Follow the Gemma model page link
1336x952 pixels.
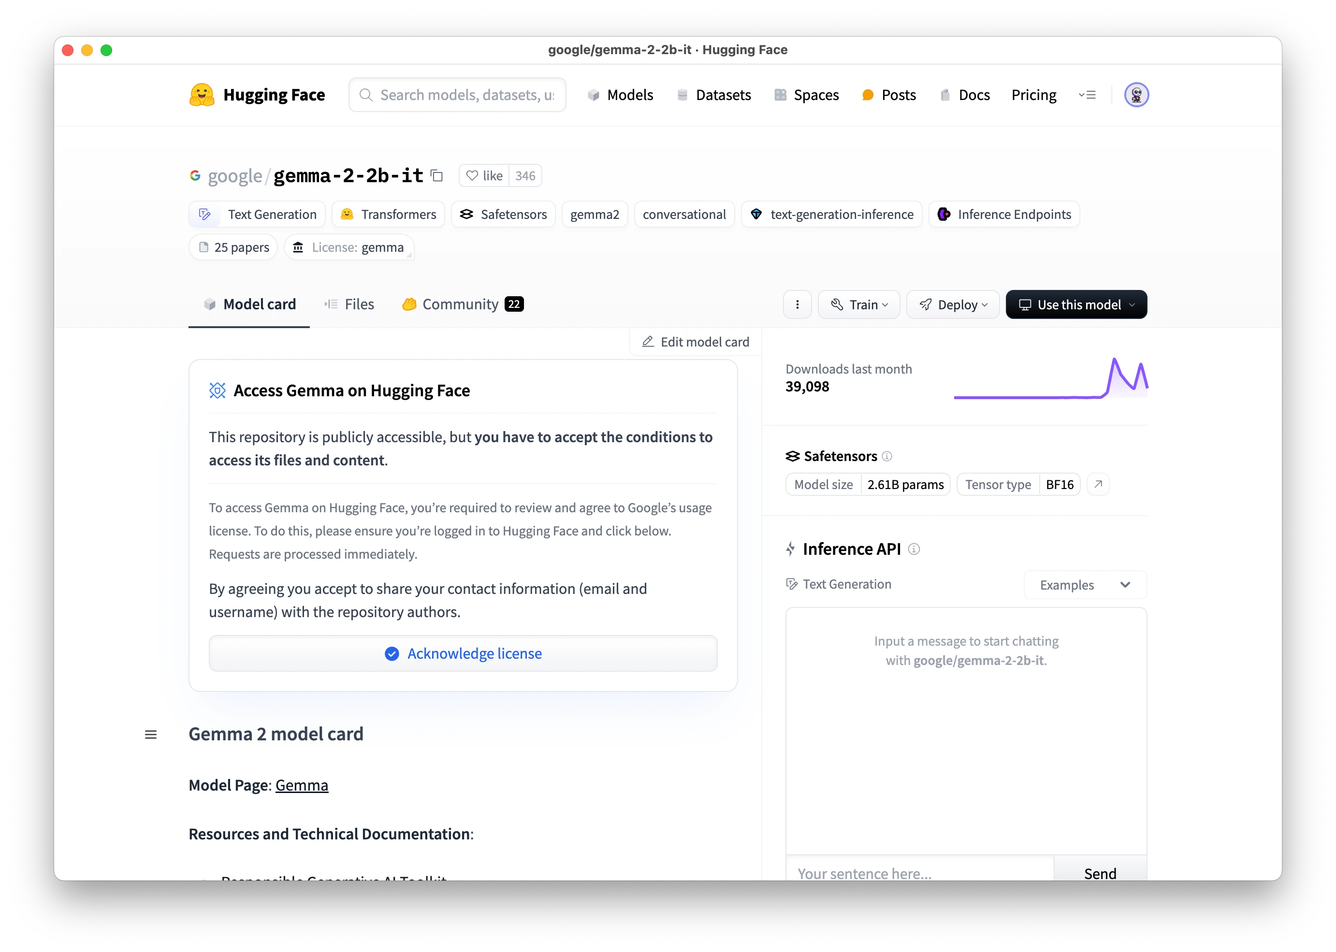point(302,785)
